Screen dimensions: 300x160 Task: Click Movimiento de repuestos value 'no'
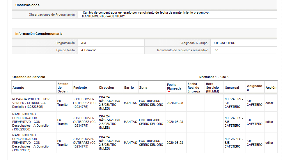pos(216,50)
